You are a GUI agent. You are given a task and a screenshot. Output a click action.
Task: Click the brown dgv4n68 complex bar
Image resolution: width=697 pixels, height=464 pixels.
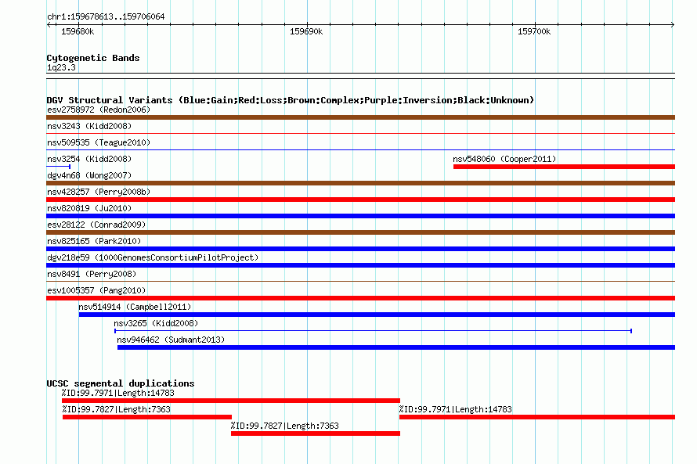[360, 183]
